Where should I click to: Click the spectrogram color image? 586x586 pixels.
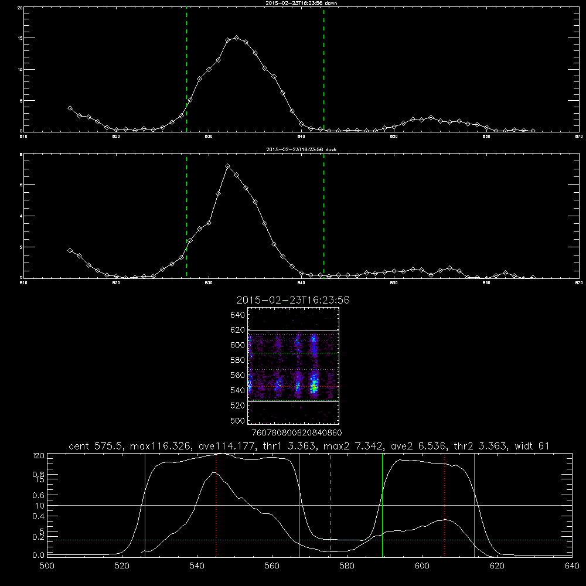(x=294, y=366)
